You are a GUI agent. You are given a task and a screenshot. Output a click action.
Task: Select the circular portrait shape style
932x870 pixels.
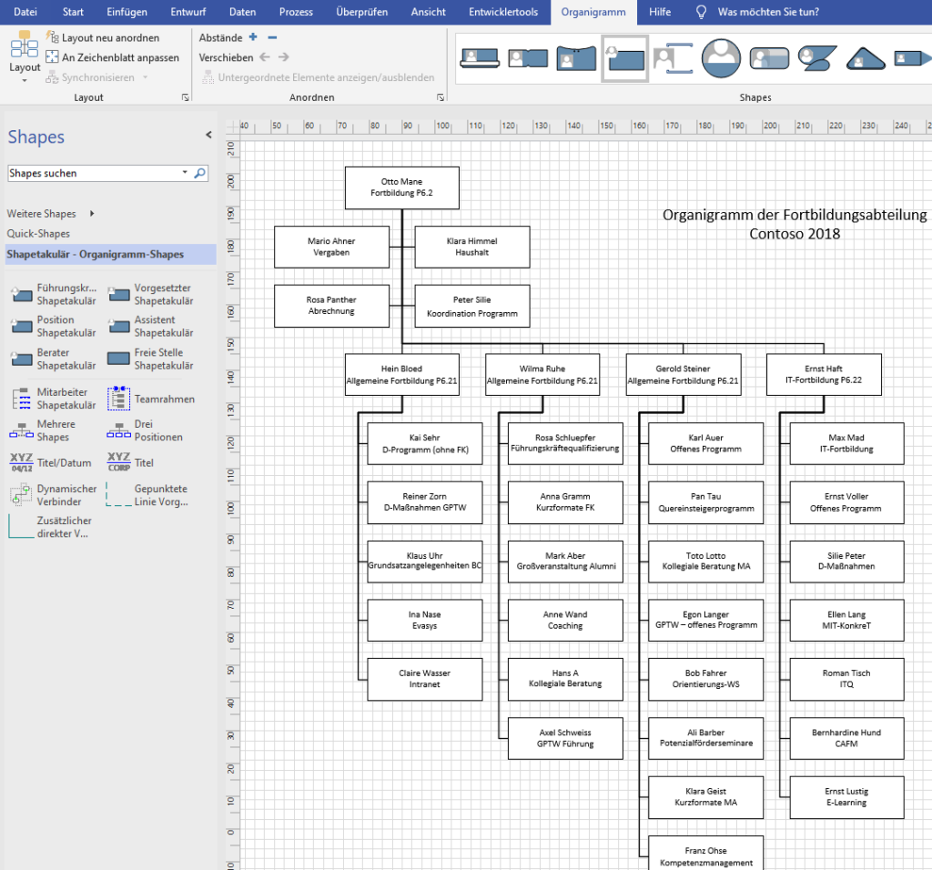[721, 58]
